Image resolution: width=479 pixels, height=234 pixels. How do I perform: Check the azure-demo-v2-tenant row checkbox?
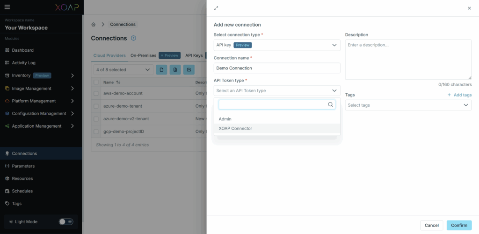click(96, 119)
